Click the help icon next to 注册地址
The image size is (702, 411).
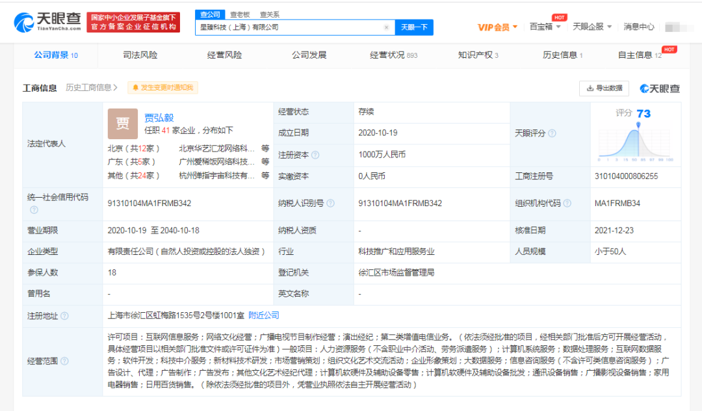64,316
